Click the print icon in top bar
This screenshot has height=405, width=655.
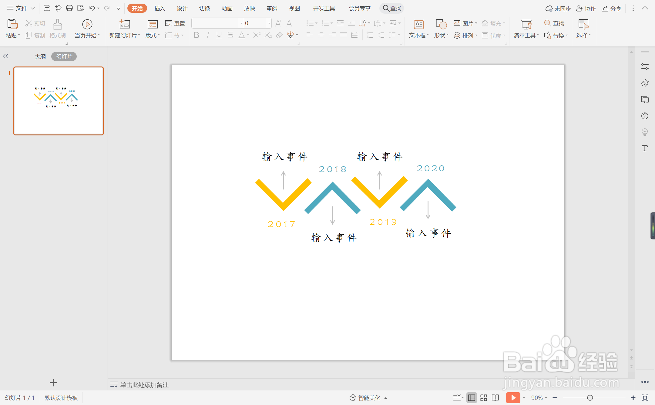click(69, 8)
